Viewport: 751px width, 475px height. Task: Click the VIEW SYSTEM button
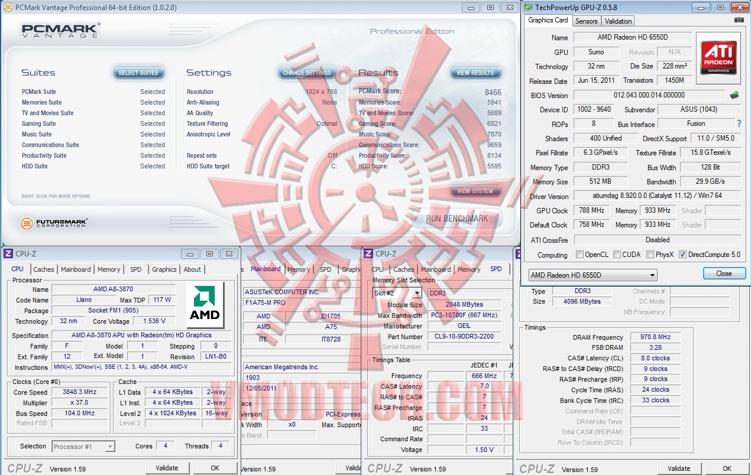(x=475, y=191)
